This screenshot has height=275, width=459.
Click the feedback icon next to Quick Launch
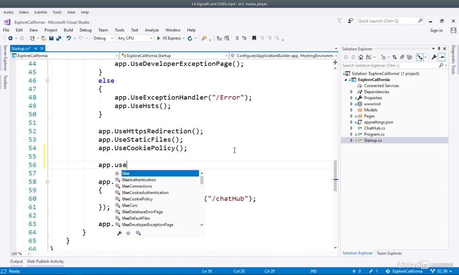point(350,21)
